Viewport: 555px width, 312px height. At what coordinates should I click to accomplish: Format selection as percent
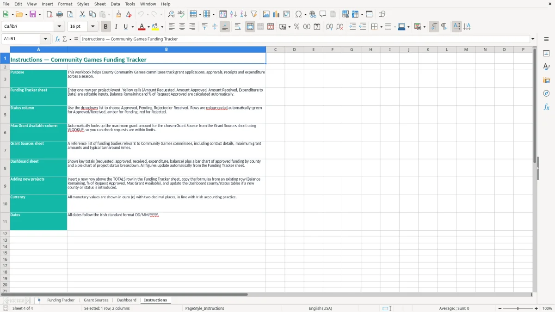point(296,27)
